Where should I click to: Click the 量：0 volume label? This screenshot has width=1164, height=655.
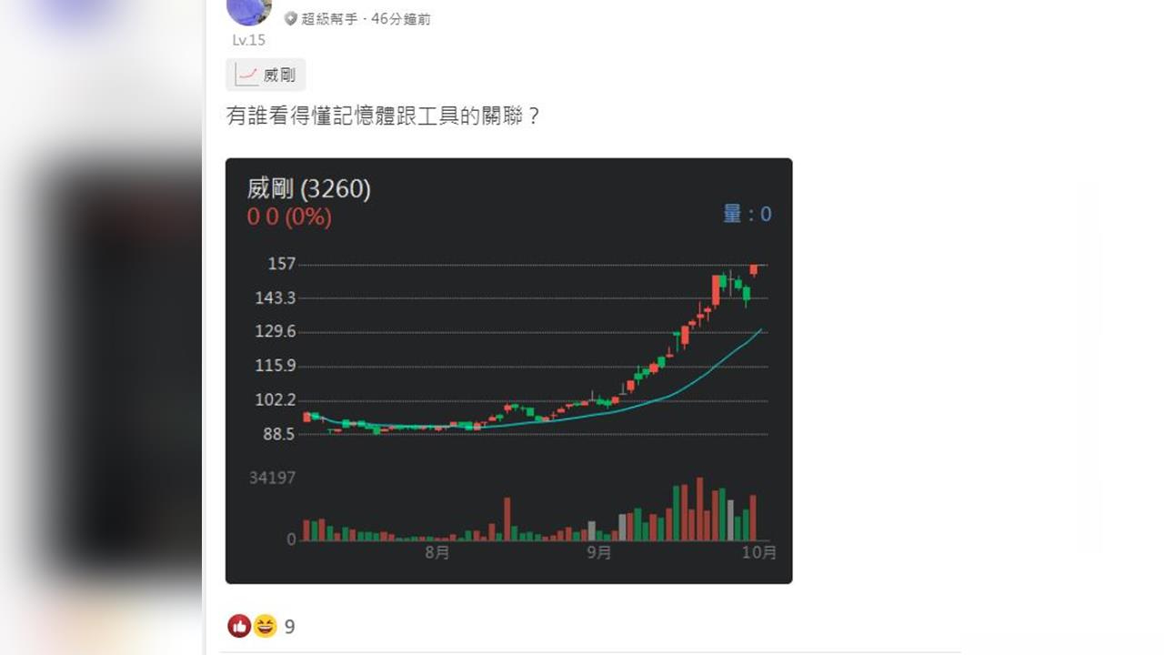tap(747, 214)
